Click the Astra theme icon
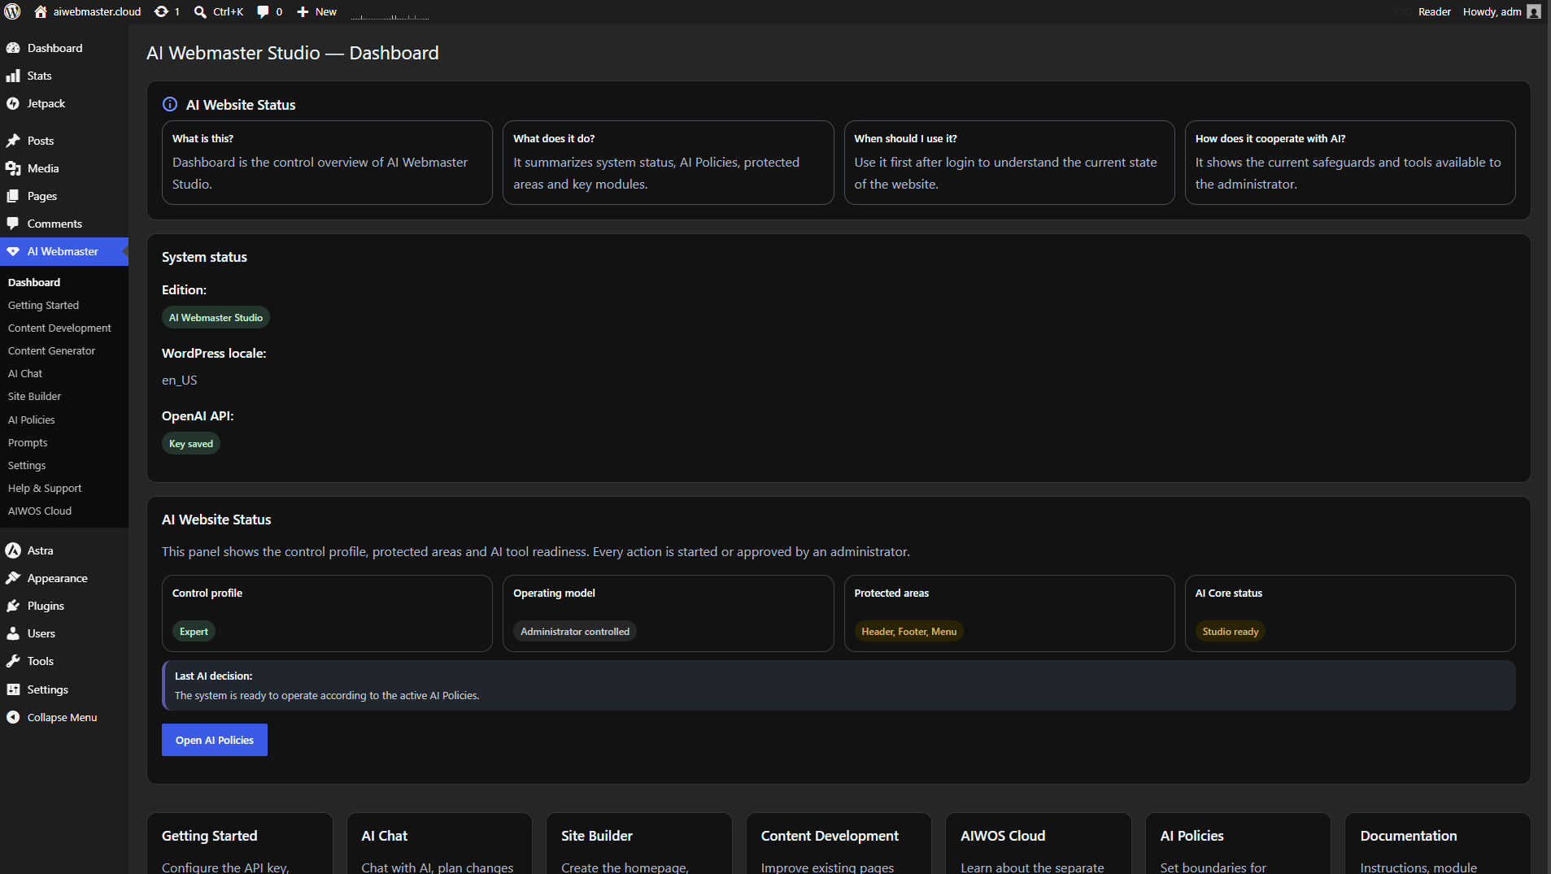This screenshot has height=874, width=1551. 13,550
